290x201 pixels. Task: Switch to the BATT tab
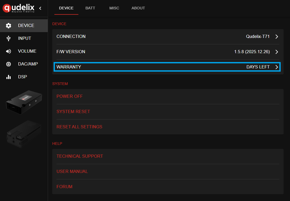[90, 8]
